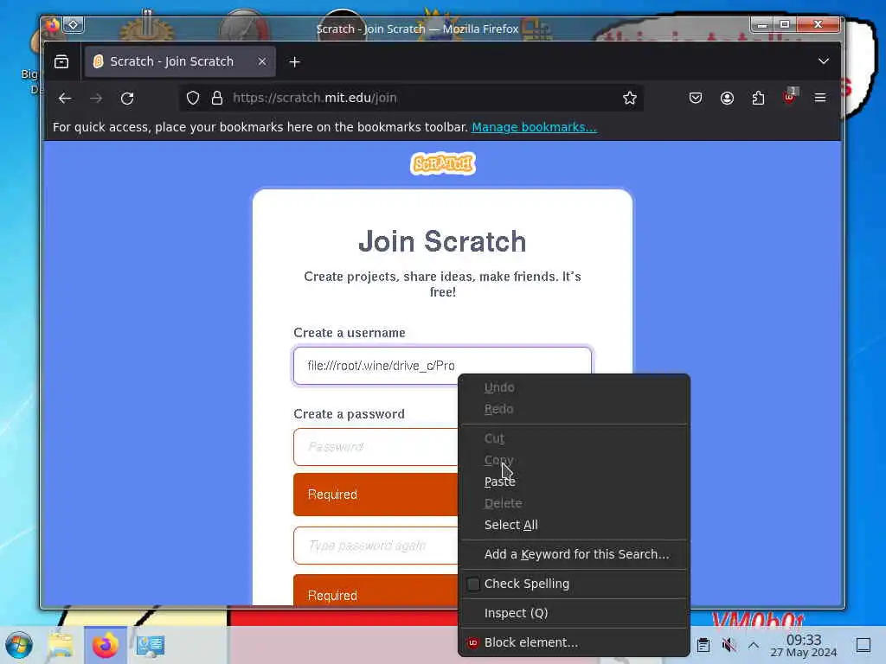Click the Create a username label
This screenshot has width=886, height=664.
pyautogui.click(x=350, y=333)
